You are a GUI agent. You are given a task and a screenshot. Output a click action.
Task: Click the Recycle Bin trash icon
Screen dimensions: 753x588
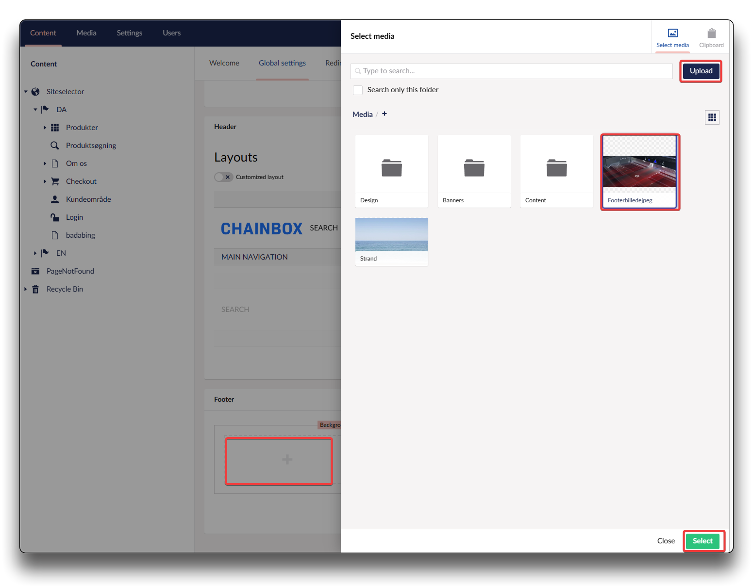point(35,289)
